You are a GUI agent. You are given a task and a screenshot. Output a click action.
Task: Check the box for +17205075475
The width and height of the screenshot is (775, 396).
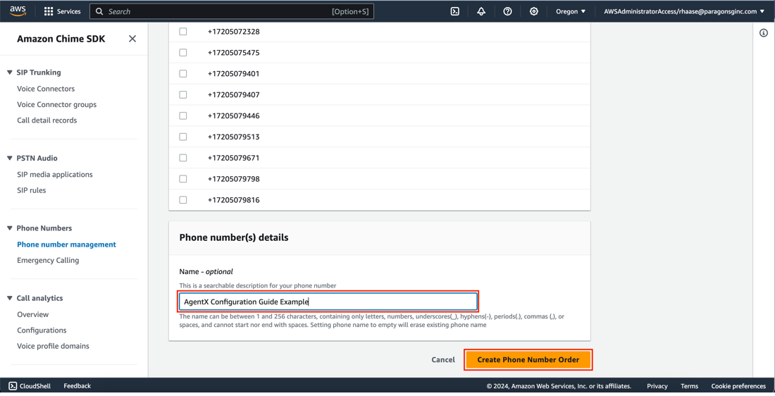pyautogui.click(x=183, y=52)
